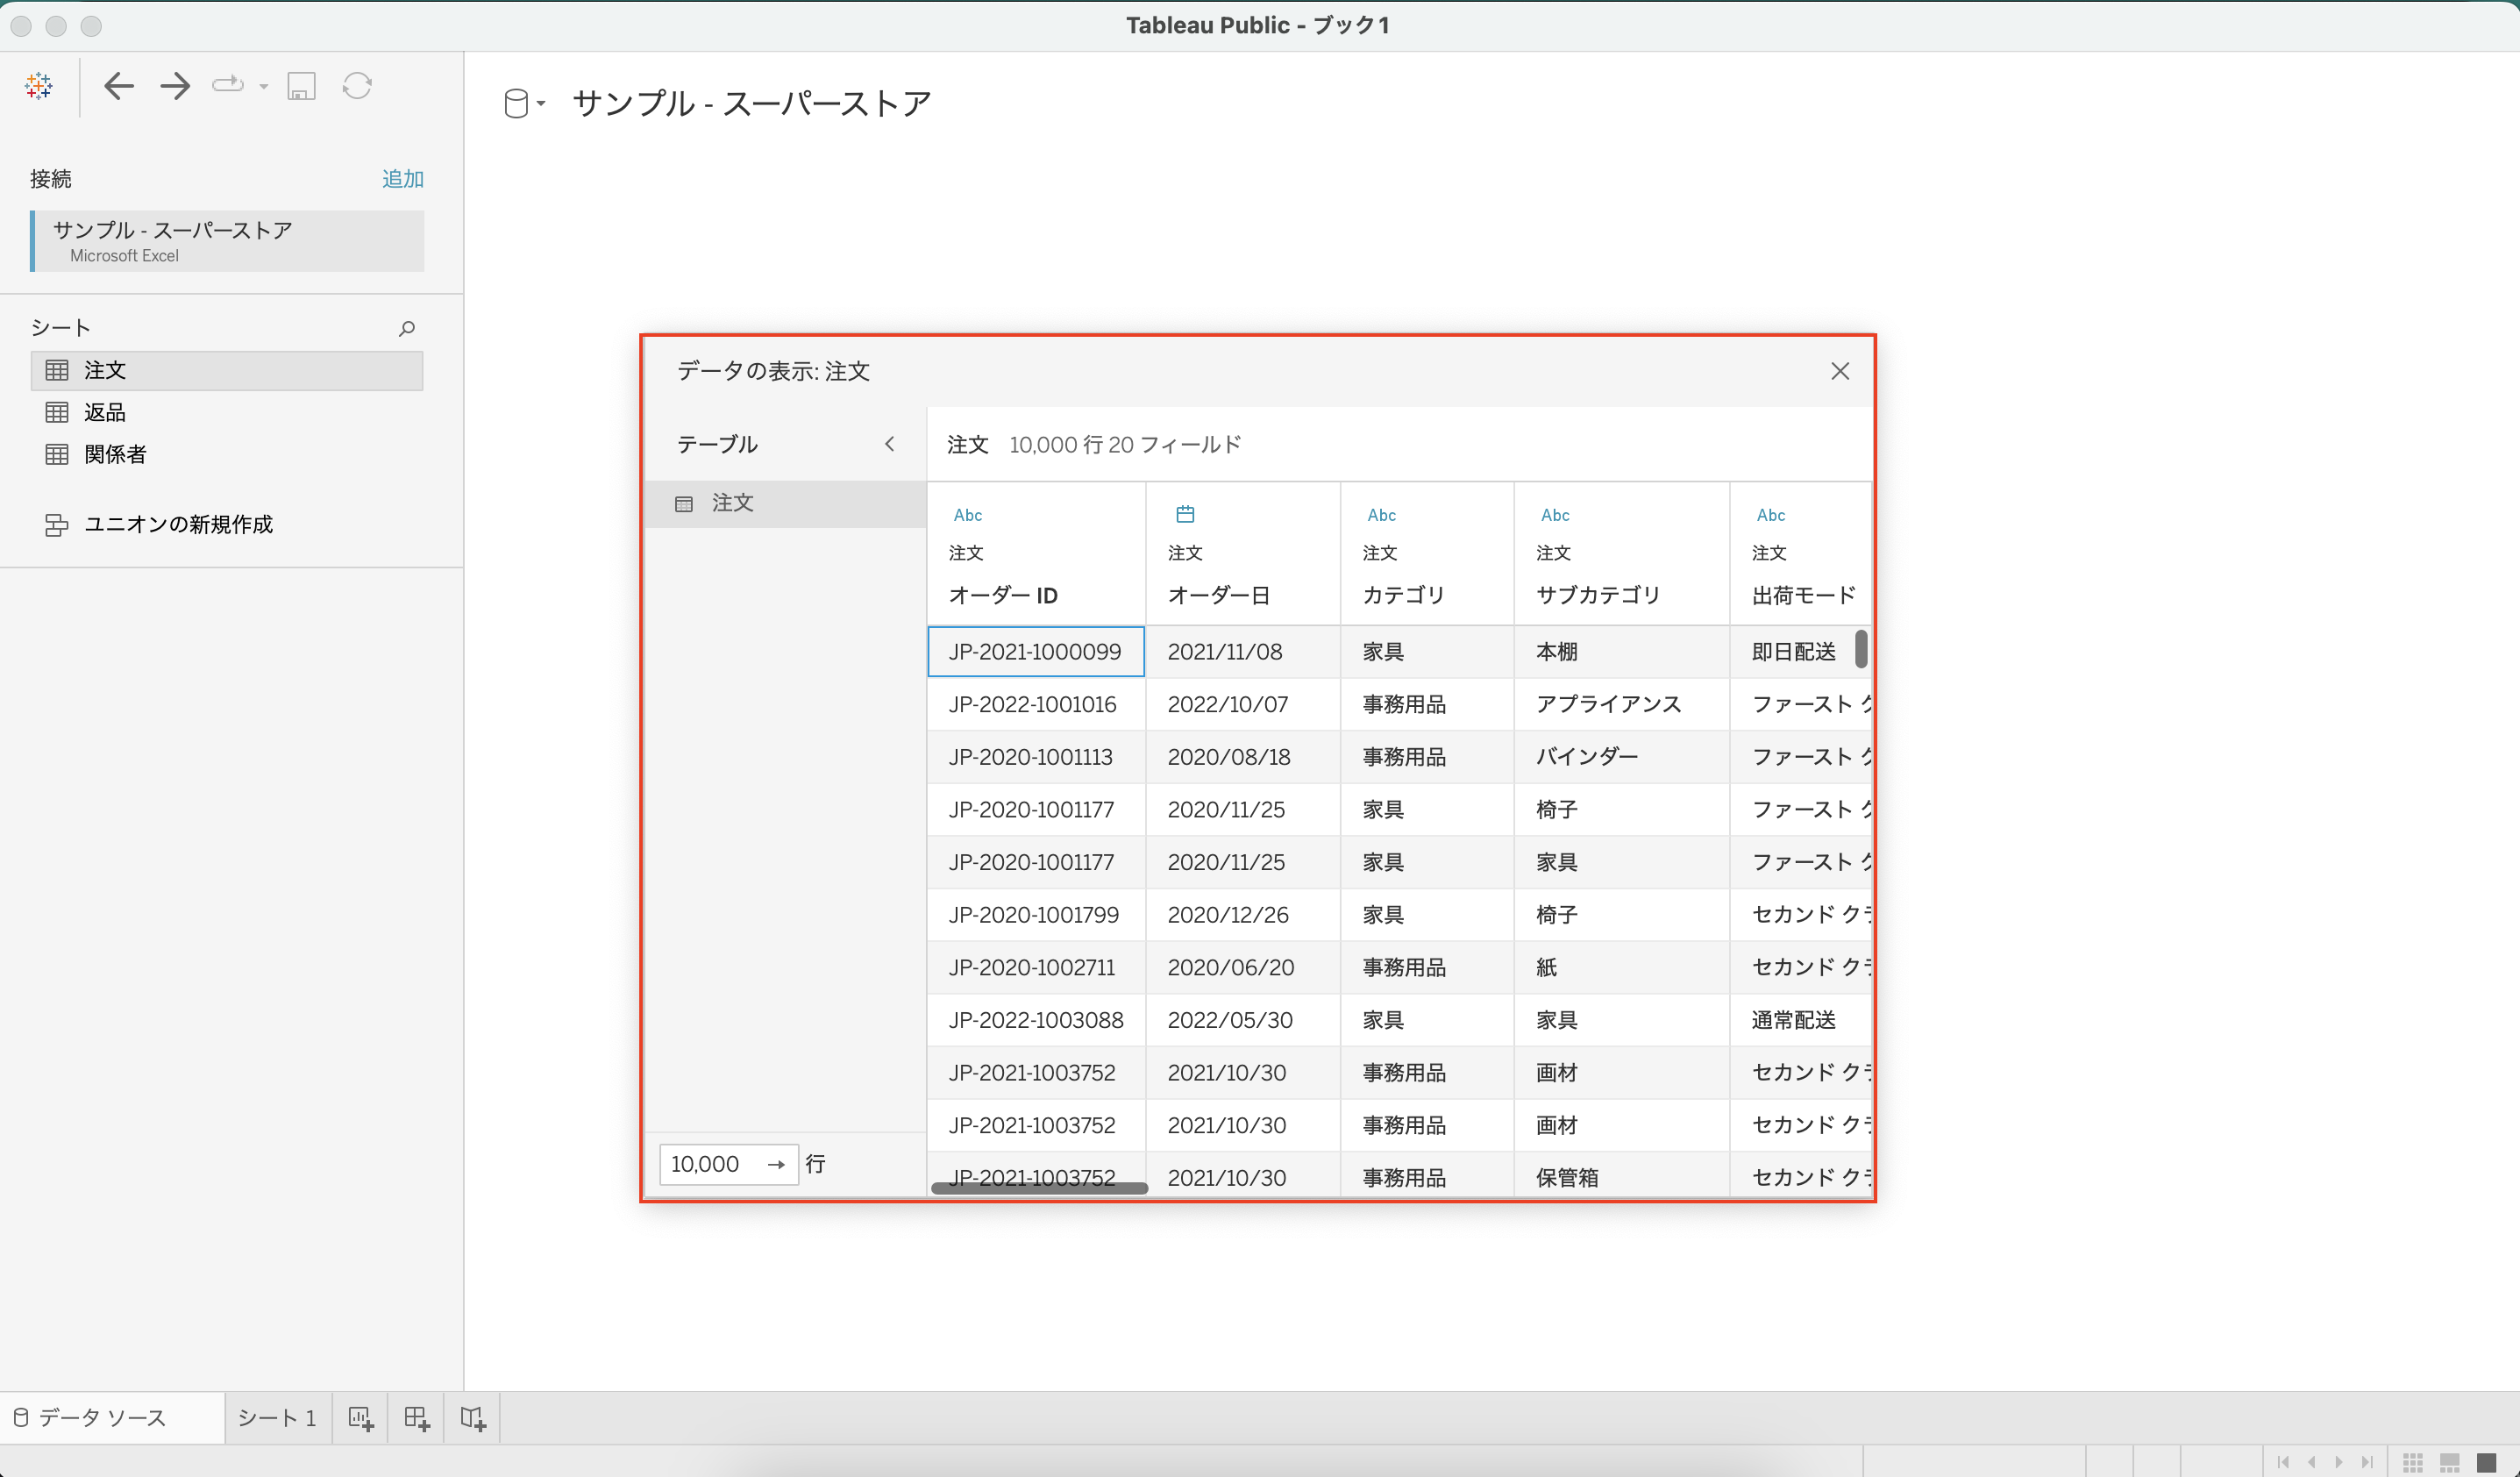2520x1477 pixels.
Task: Click the arrow to load 10,000 rows
Action: tap(776, 1164)
